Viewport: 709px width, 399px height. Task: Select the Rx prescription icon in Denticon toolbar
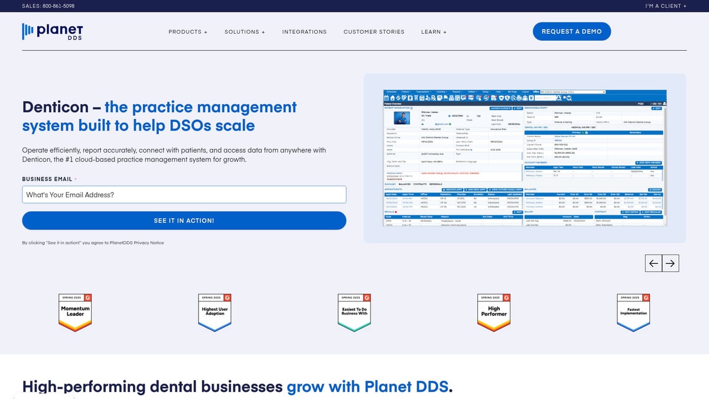point(434,98)
